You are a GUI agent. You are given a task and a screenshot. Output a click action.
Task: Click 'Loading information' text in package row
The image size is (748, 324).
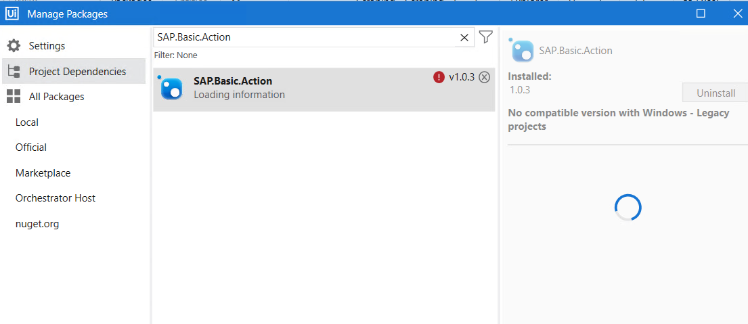(x=239, y=95)
